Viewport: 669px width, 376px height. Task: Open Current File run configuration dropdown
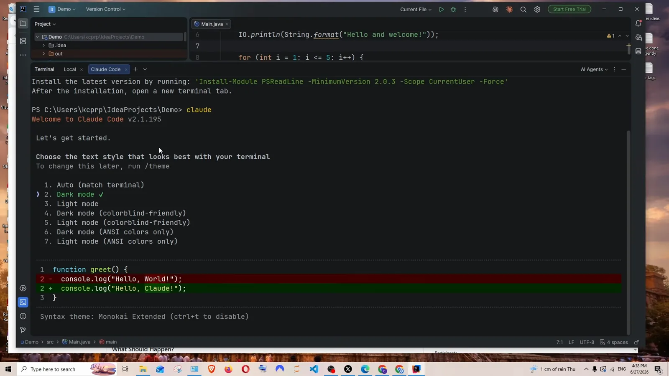(416, 9)
